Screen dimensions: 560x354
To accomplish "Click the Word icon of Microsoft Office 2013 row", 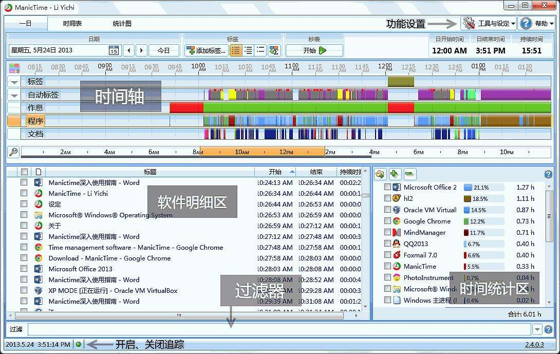I will [38, 269].
